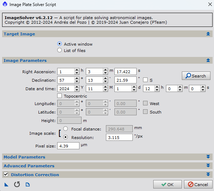Select the Active window radio button

(x=60, y=44)
